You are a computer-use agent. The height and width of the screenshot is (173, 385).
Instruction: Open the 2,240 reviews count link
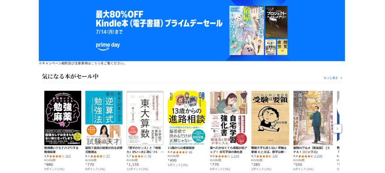318,156
